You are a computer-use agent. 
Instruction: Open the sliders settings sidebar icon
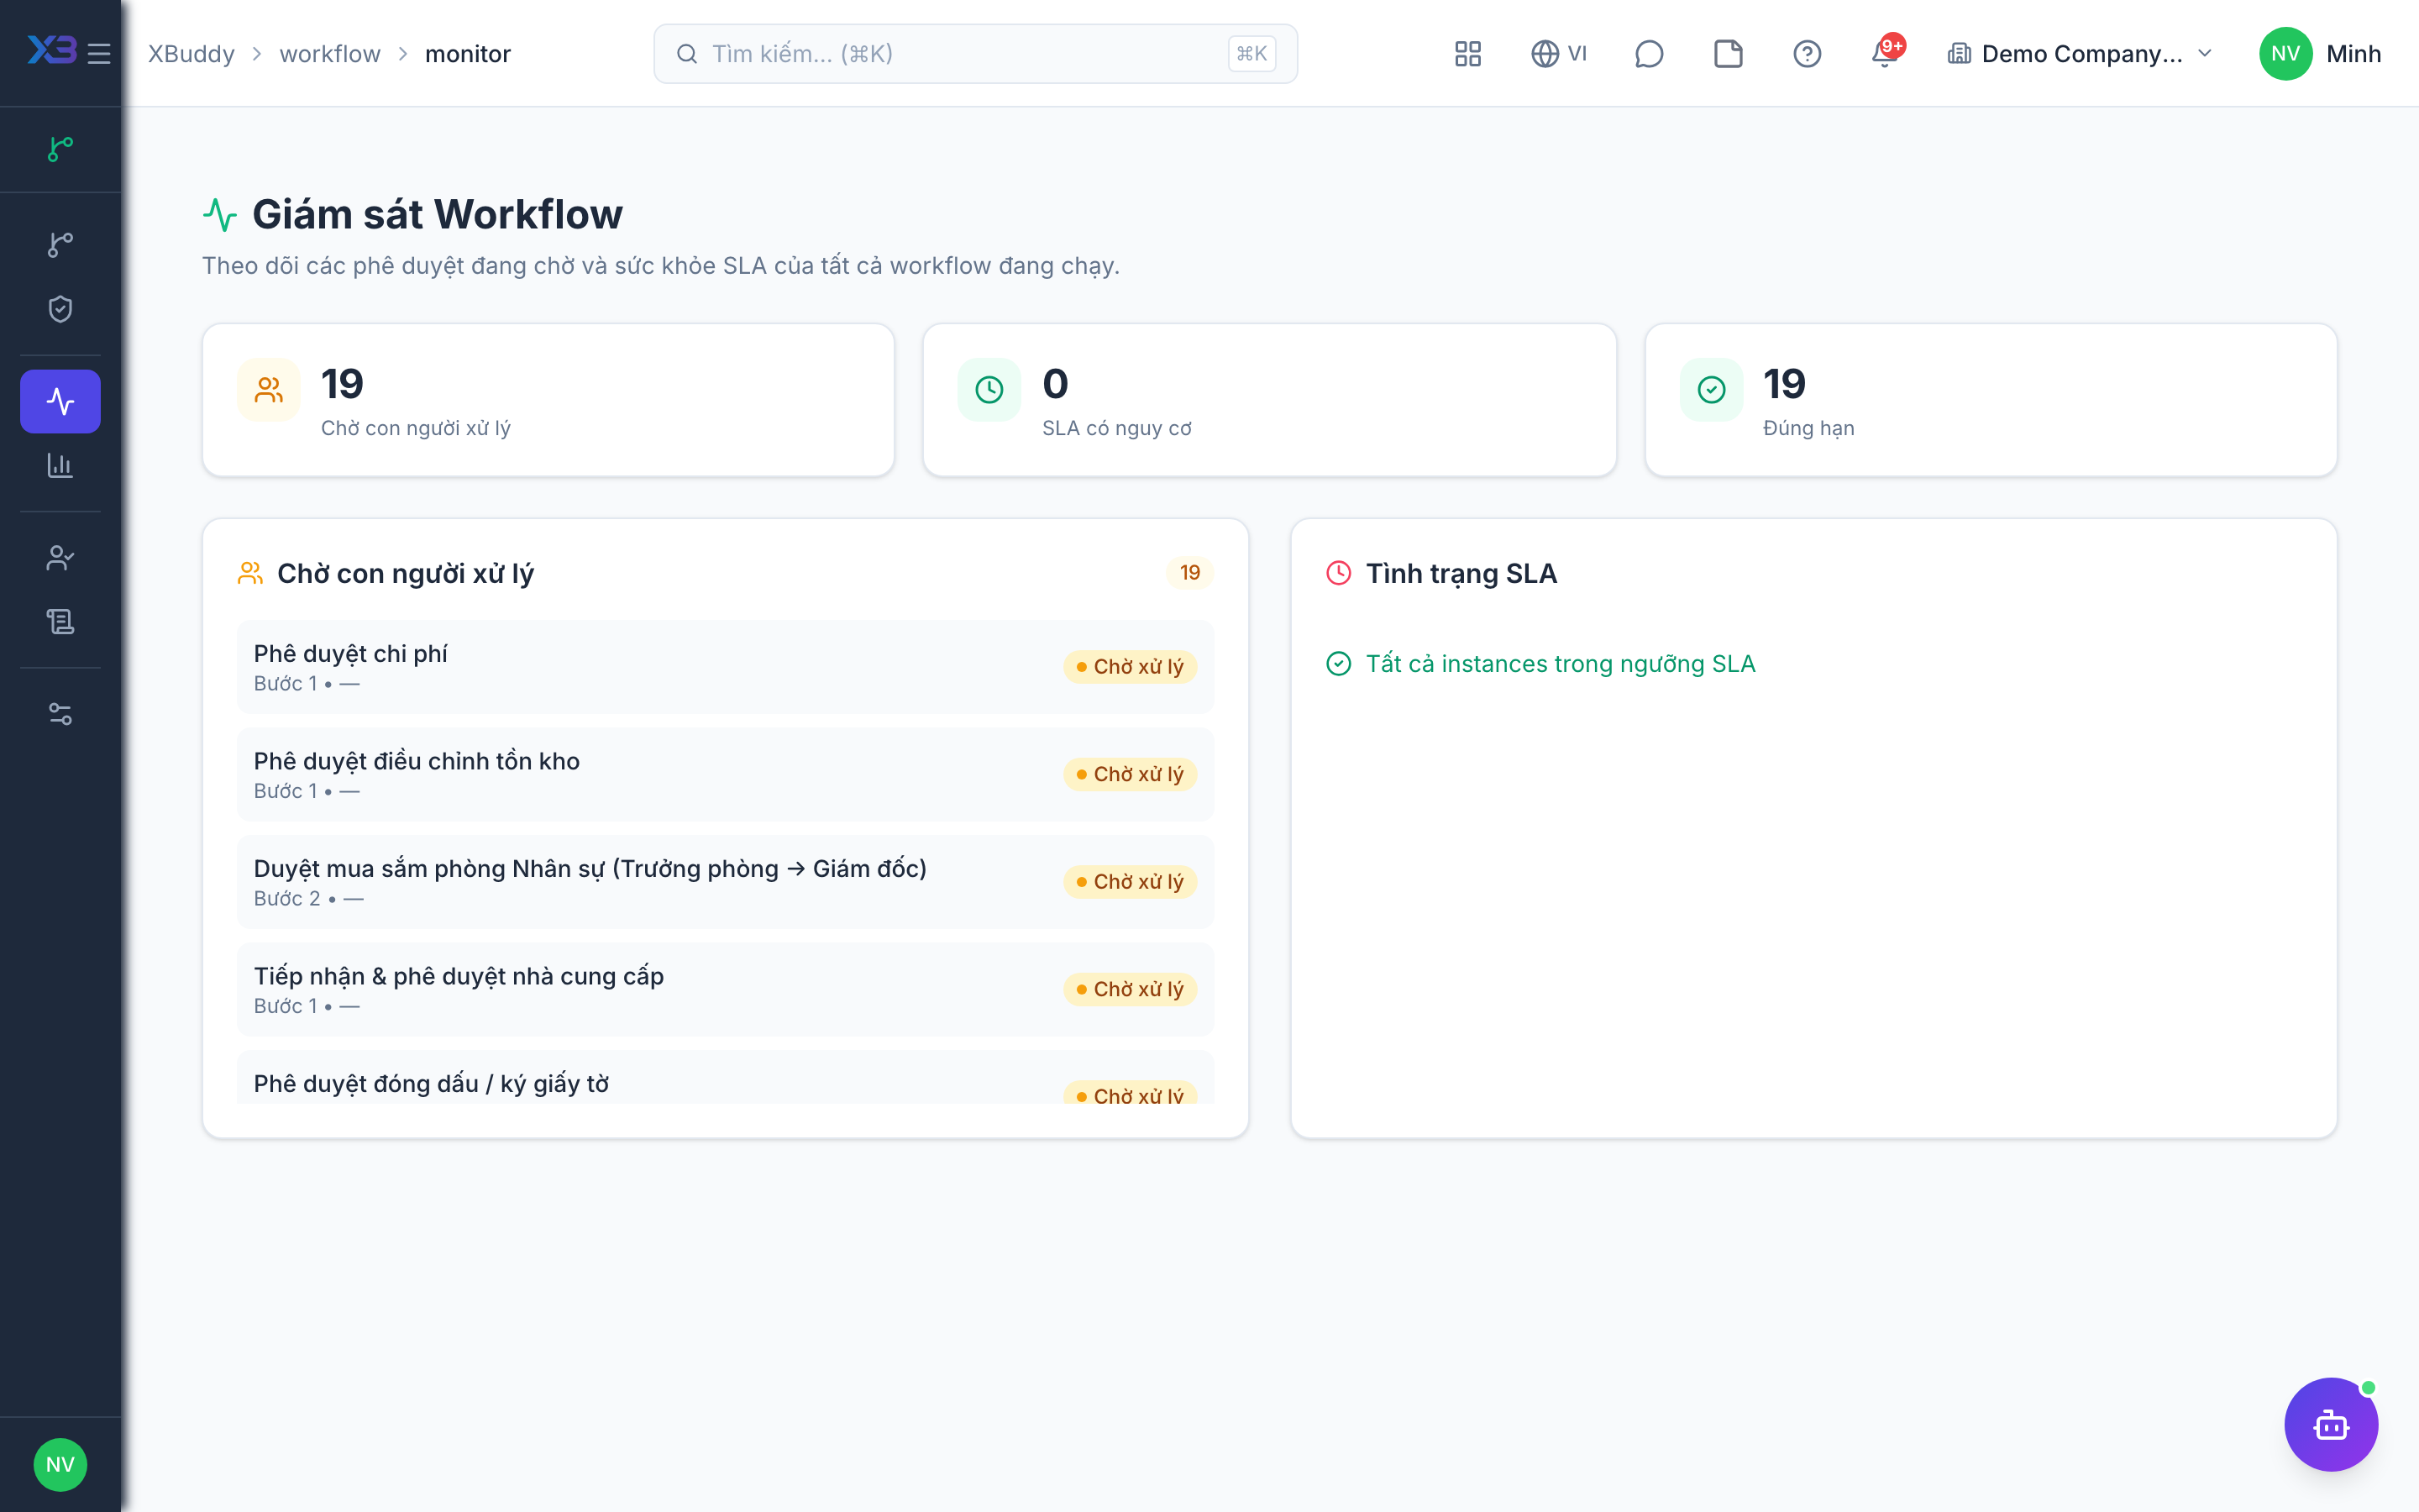pyautogui.click(x=60, y=714)
